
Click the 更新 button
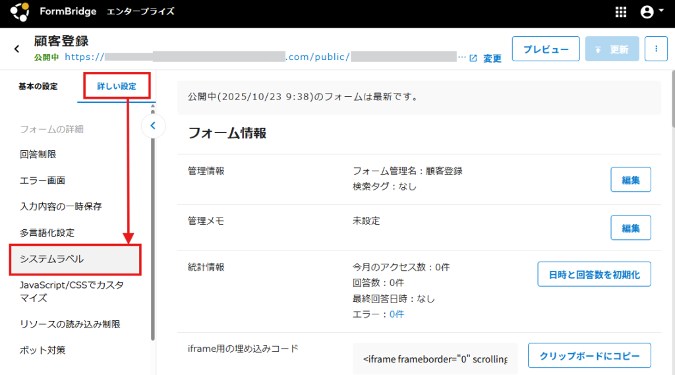[x=612, y=49]
